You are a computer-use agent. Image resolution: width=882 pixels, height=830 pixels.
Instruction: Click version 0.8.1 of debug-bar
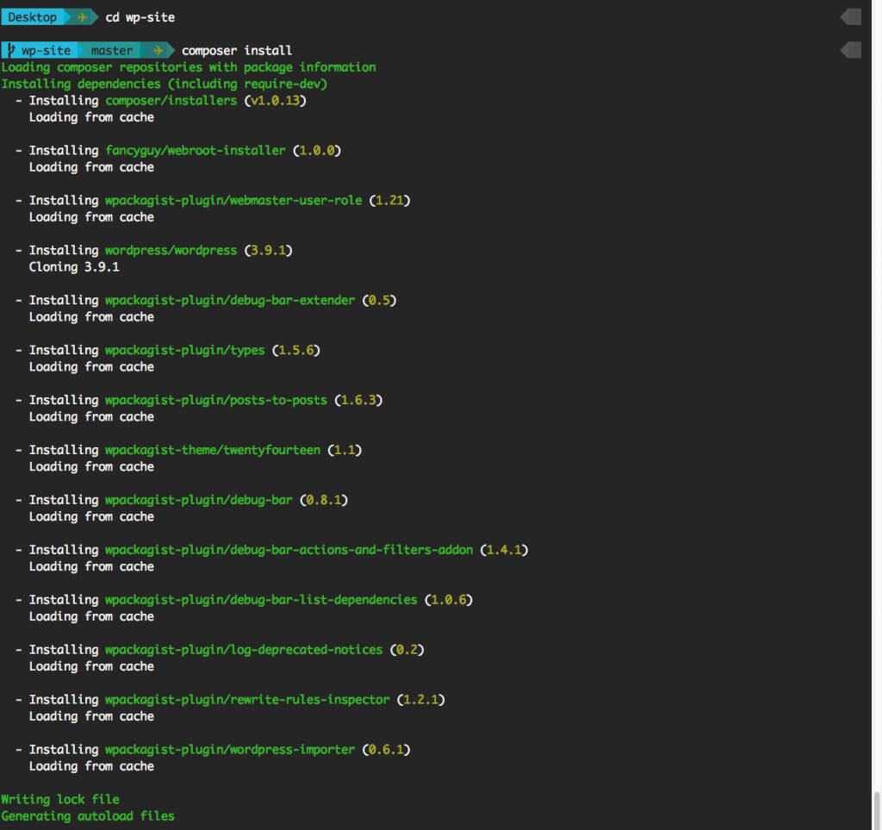point(324,500)
